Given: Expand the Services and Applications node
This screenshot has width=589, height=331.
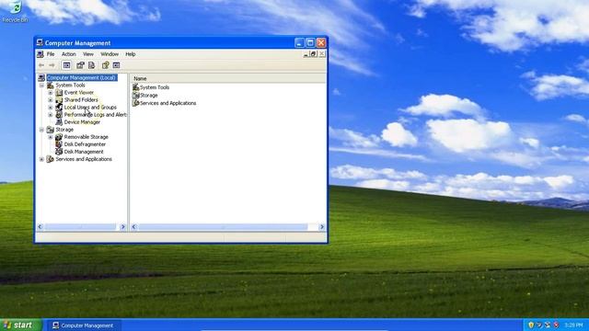Looking at the screenshot, I should 41,159.
